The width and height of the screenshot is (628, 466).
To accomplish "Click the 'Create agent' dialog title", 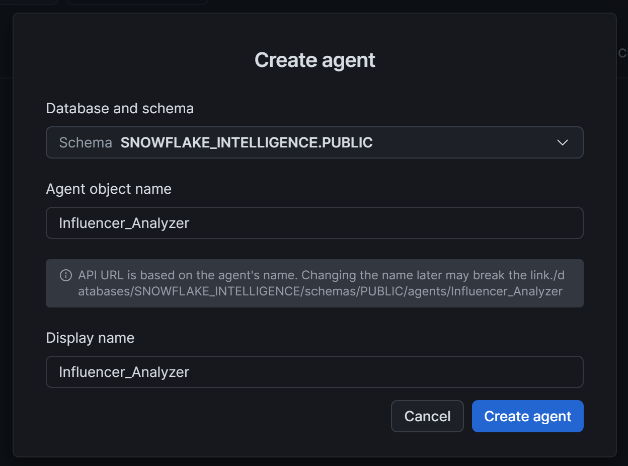I will coord(315,60).
